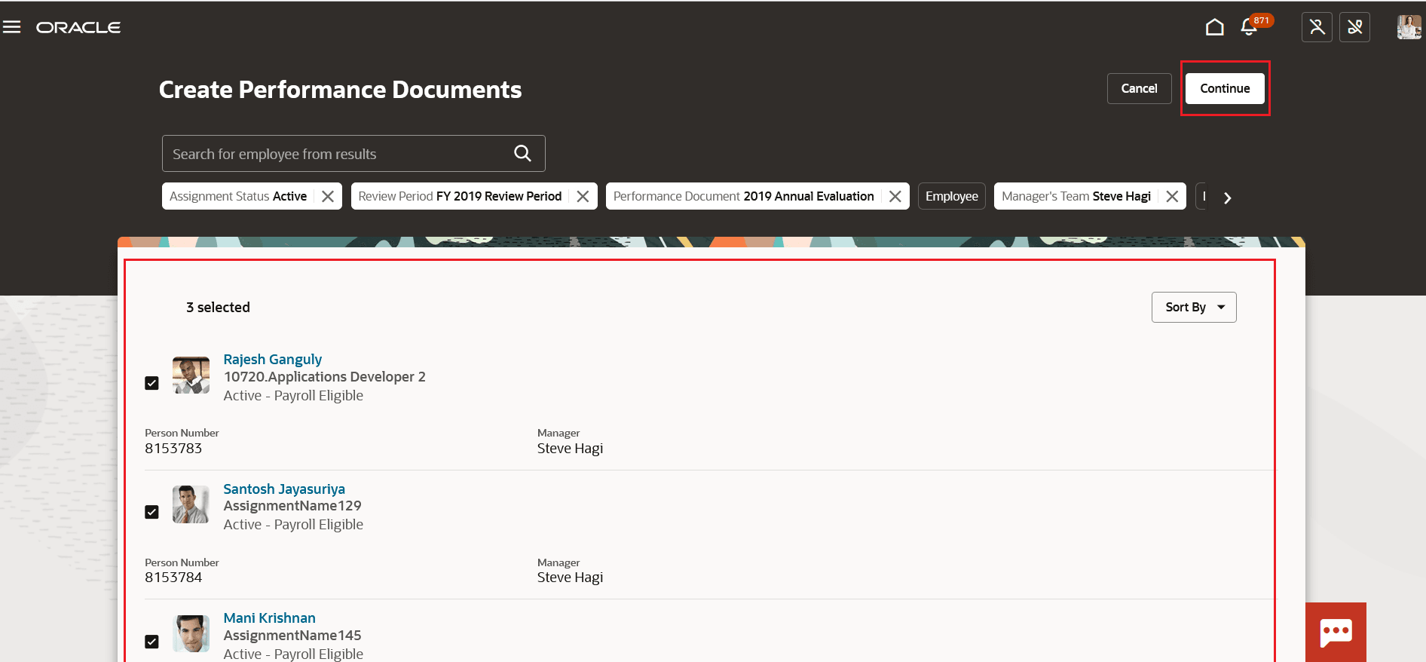Open the Sort By dropdown
This screenshot has width=1426, height=662.
click(1194, 307)
